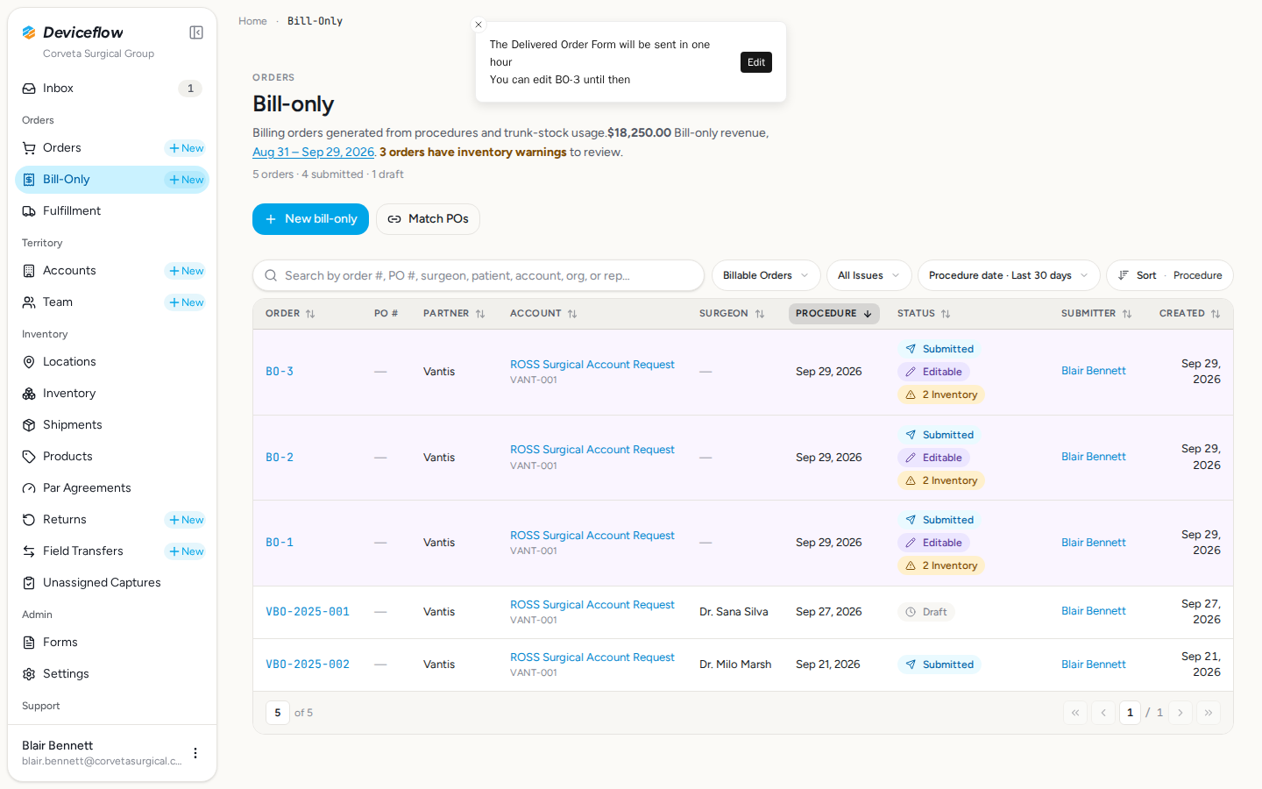Image resolution: width=1262 pixels, height=789 pixels.
Task: Open the Sort Procedure dropdown
Action: coord(1170,275)
